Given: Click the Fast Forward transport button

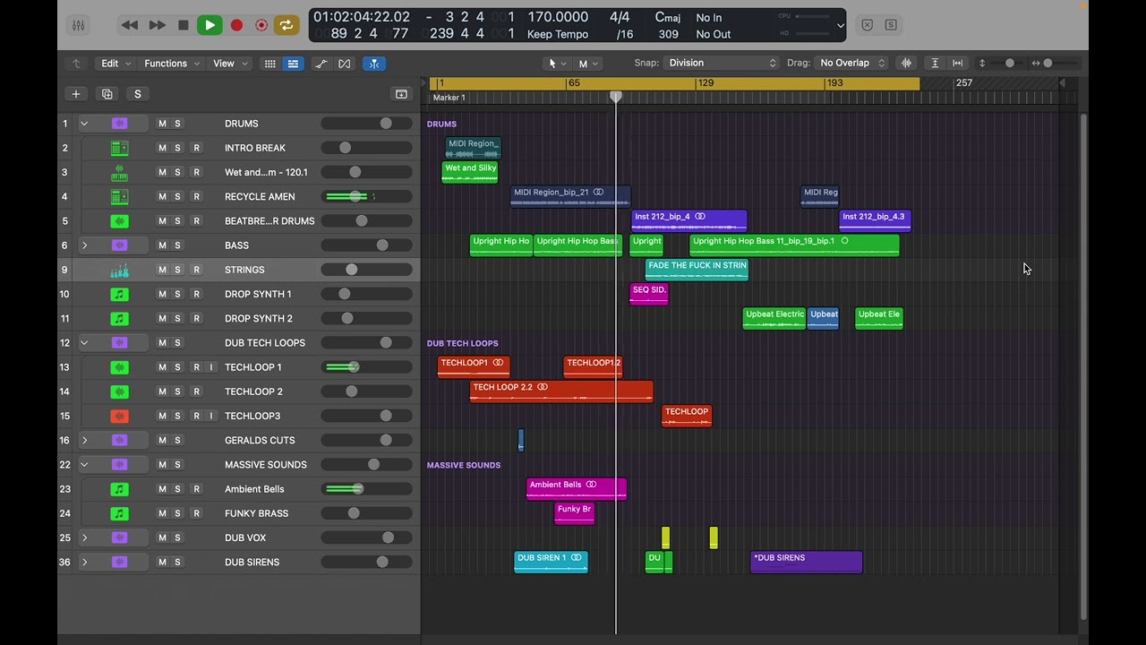Looking at the screenshot, I should [158, 25].
